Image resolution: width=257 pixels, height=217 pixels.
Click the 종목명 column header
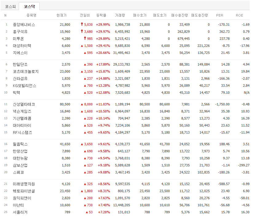pos(31,15)
